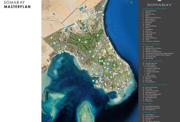Image resolution: width=180 pixels, height=122 pixels.
Task: Select legend entry Kempinski Hotel Somabay
Action: pyautogui.click(x=152, y=48)
